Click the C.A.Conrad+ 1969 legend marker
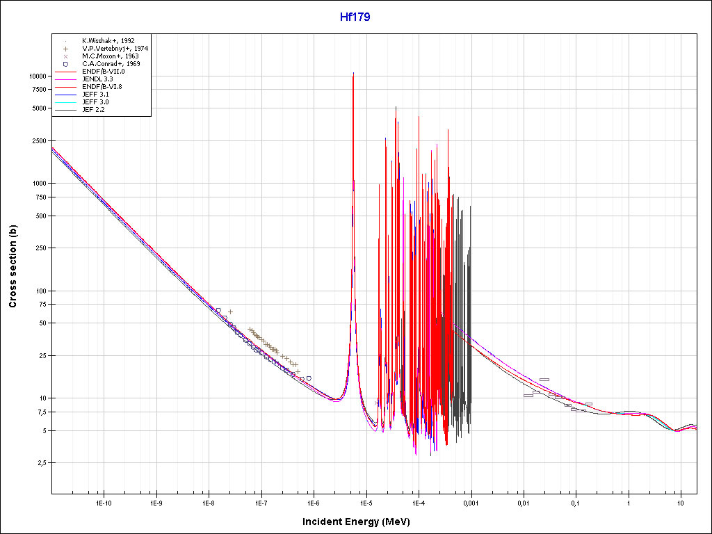Viewport: 712px width, 534px height. (65, 64)
